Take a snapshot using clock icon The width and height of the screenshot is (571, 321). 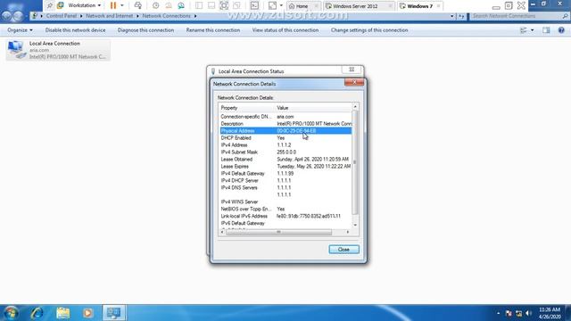click(x=156, y=5)
